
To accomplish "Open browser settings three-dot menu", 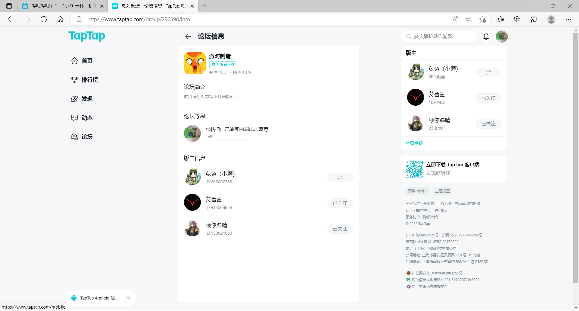I will [568, 19].
